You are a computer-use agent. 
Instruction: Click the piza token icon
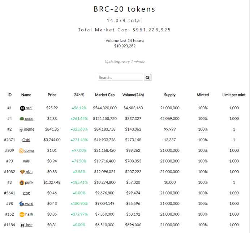(x=22, y=172)
